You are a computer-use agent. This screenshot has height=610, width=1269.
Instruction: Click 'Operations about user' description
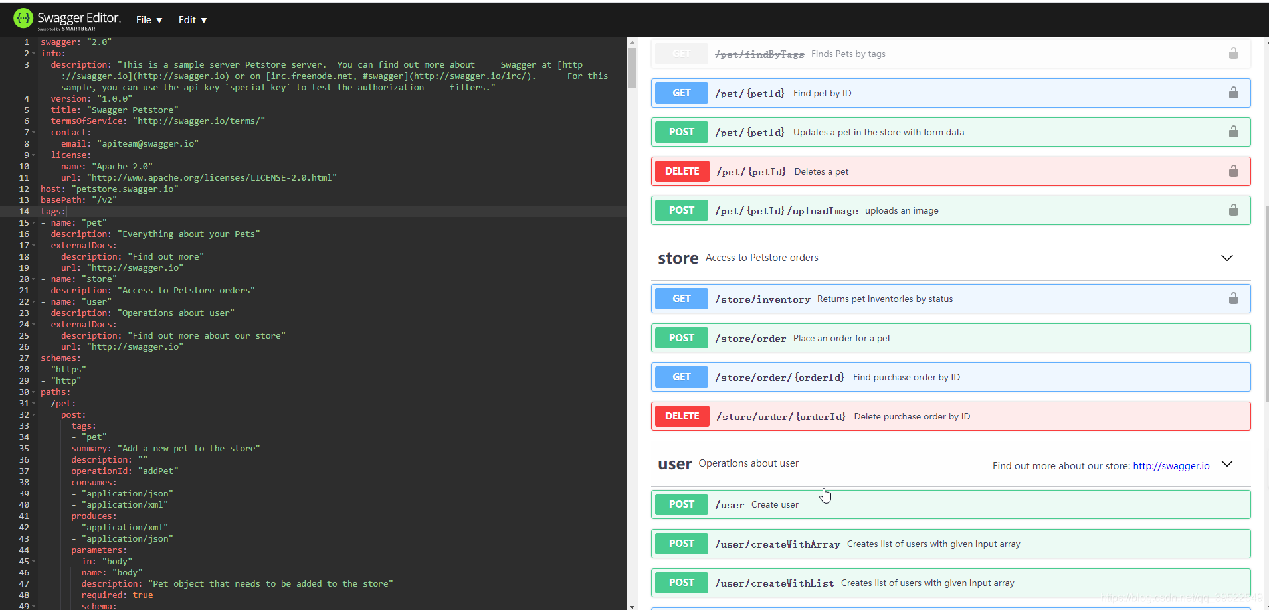[748, 463]
